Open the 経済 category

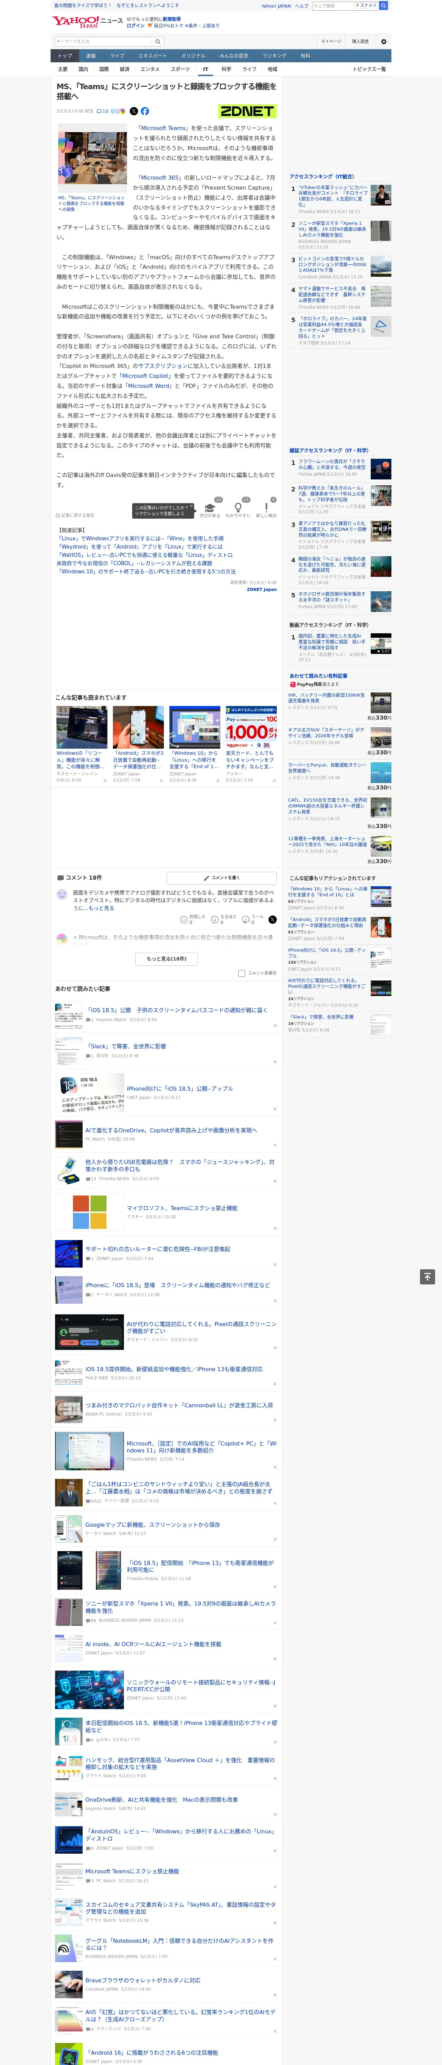click(124, 69)
